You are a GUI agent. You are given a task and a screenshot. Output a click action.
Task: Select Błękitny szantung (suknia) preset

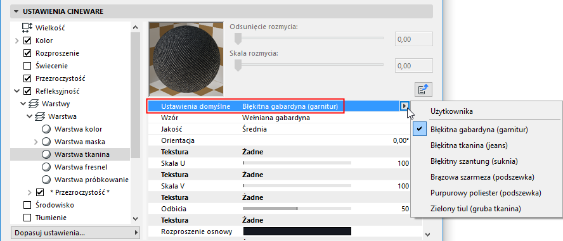(474, 161)
